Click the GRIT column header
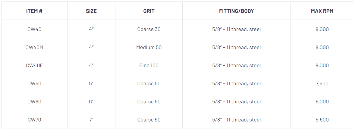 click(x=149, y=11)
